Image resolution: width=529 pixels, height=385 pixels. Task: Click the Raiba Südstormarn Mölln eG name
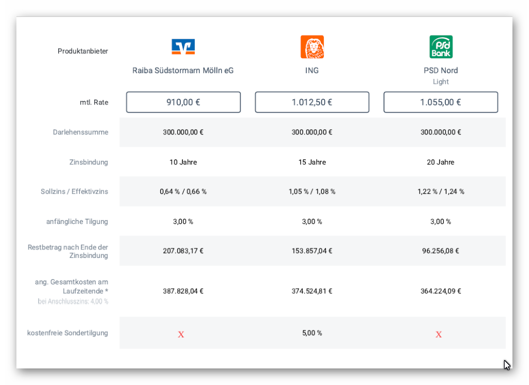click(x=183, y=70)
